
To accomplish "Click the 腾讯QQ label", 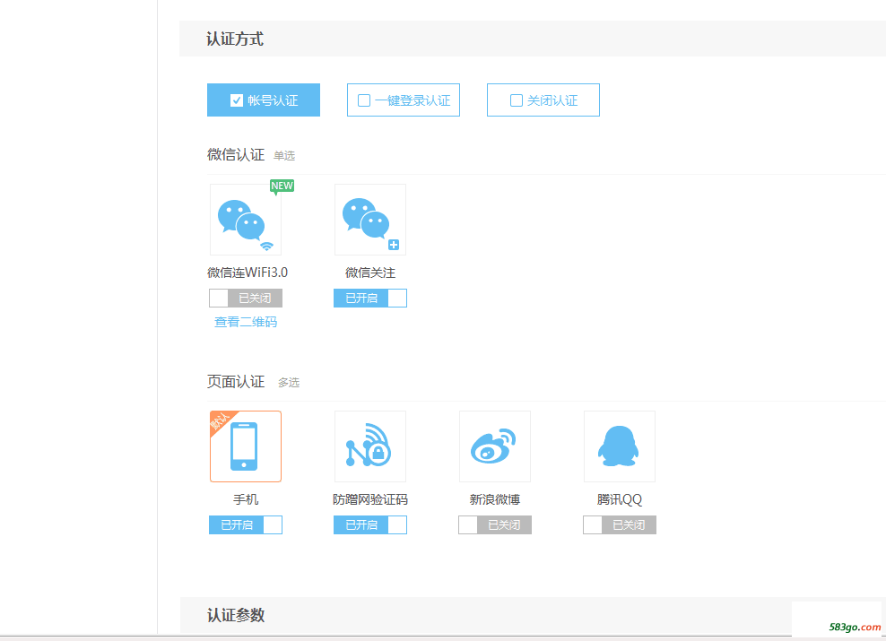I will point(620,499).
